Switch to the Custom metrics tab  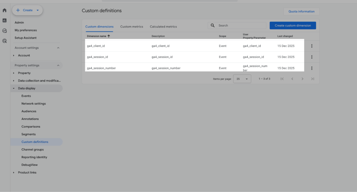click(131, 27)
